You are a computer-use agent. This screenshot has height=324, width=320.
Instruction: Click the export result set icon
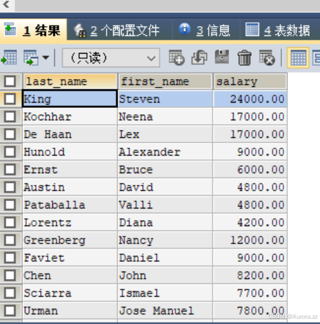tap(9, 57)
